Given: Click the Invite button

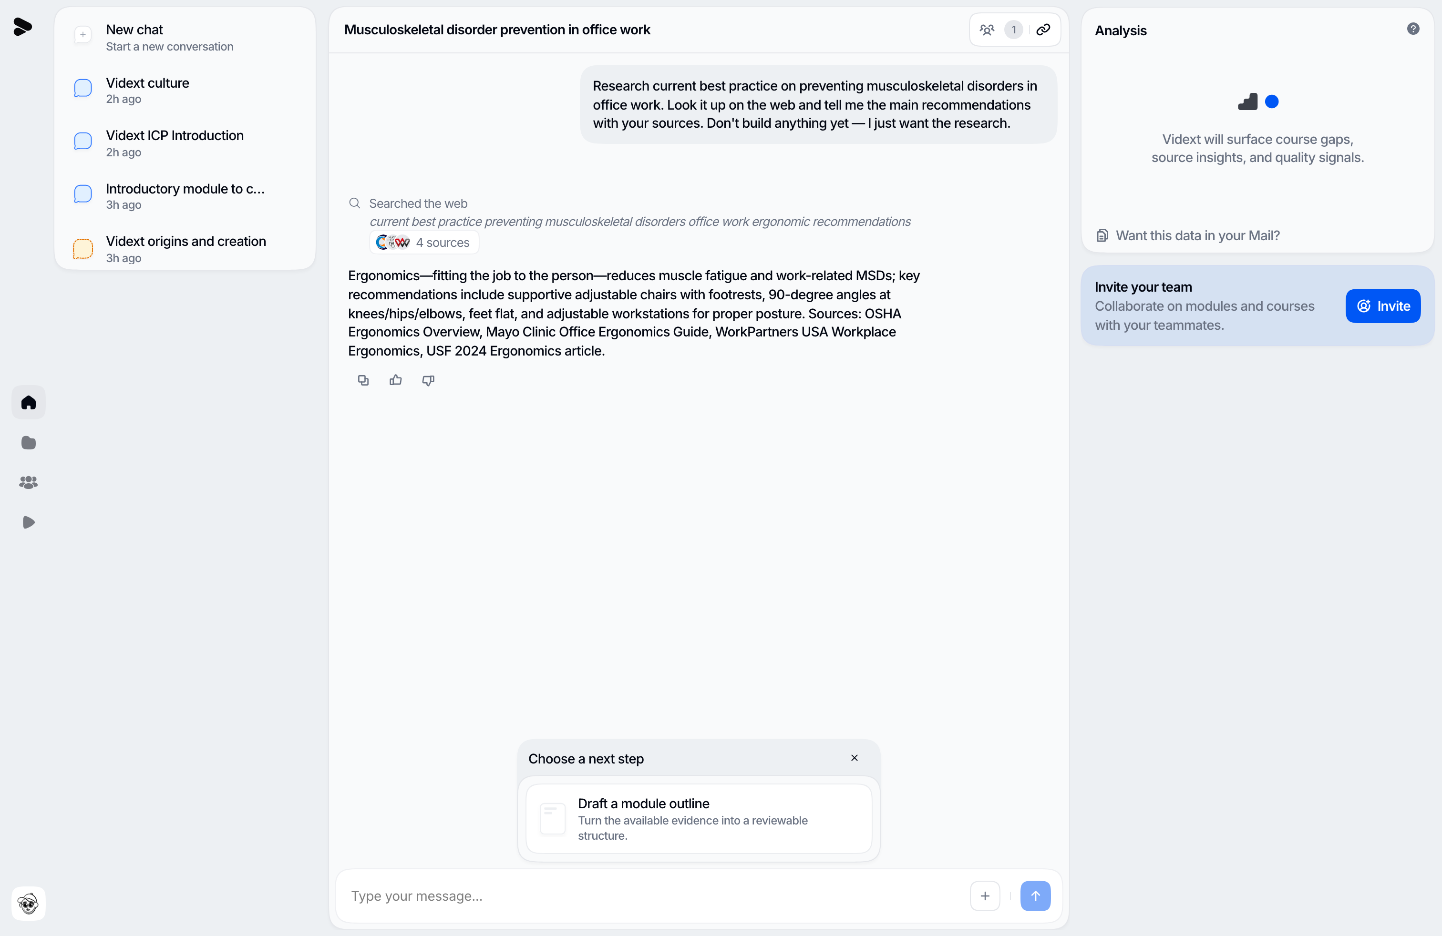Looking at the screenshot, I should tap(1383, 306).
